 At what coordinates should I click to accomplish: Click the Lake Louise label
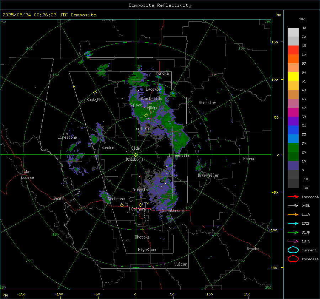coord(27,175)
